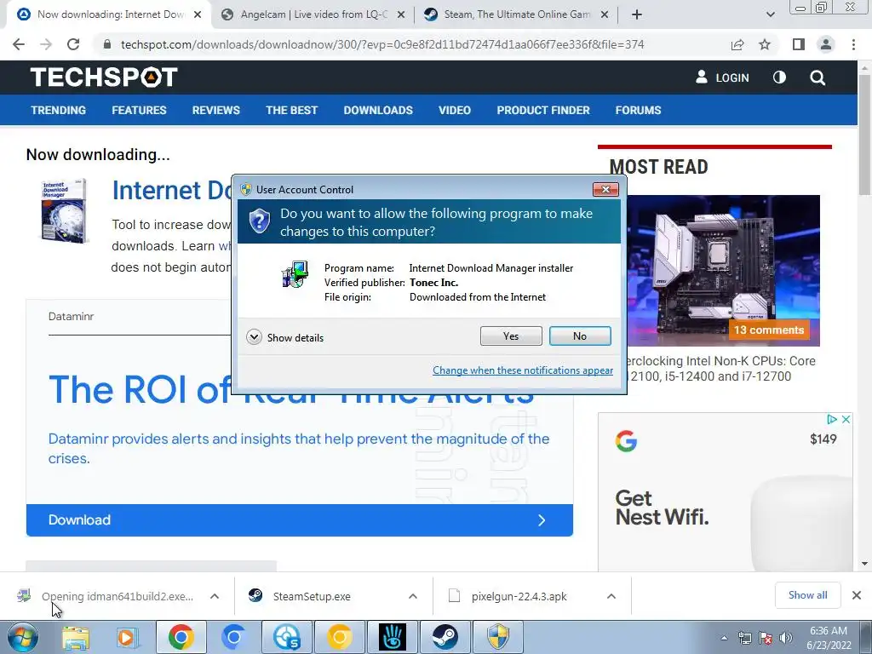872x654 pixels.
Task: Open the media player taskbar icon
Action: coord(126,637)
